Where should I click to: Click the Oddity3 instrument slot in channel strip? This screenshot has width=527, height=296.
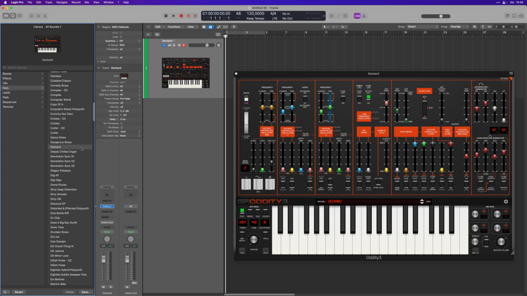click(107, 206)
